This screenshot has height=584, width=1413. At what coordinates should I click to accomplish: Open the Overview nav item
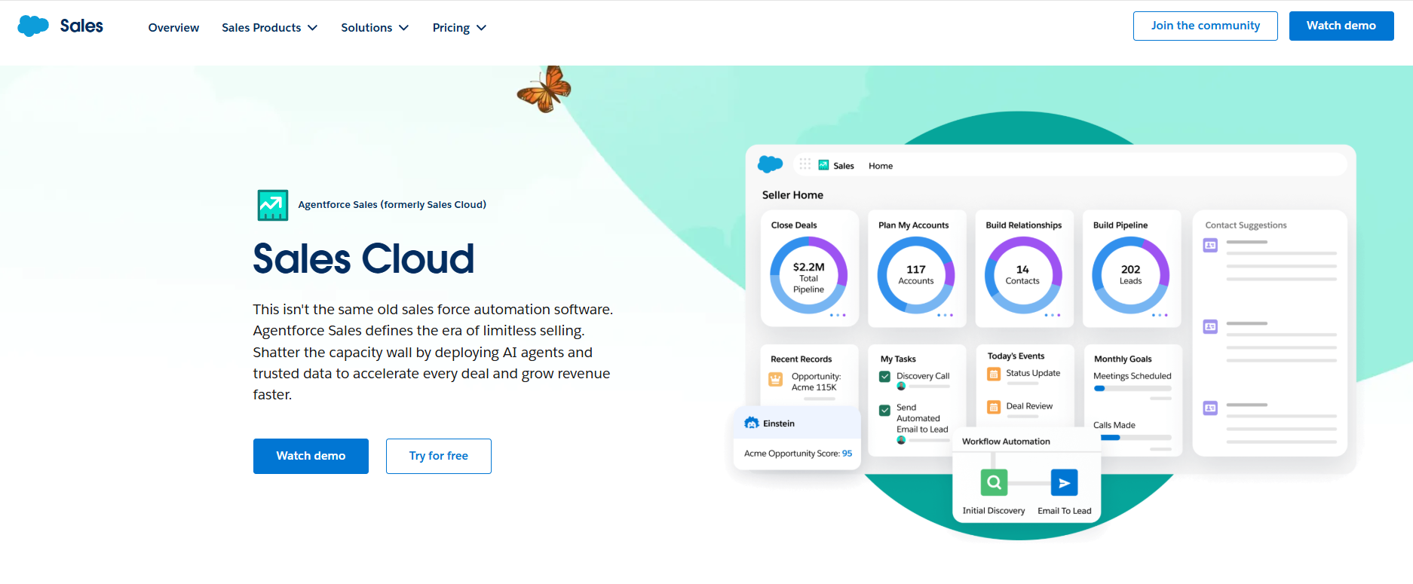173,28
